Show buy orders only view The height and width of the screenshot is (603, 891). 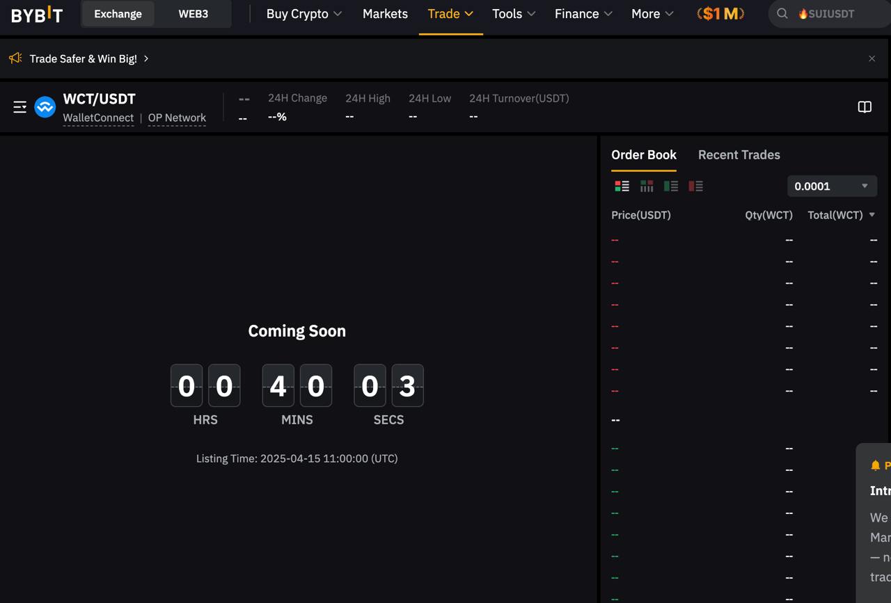671,186
